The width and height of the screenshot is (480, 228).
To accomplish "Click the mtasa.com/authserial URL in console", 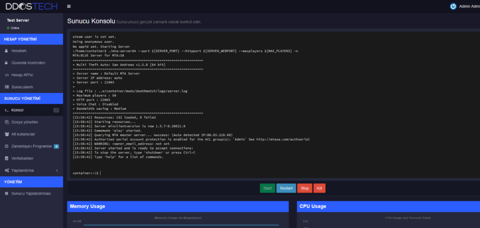I will [283, 139].
